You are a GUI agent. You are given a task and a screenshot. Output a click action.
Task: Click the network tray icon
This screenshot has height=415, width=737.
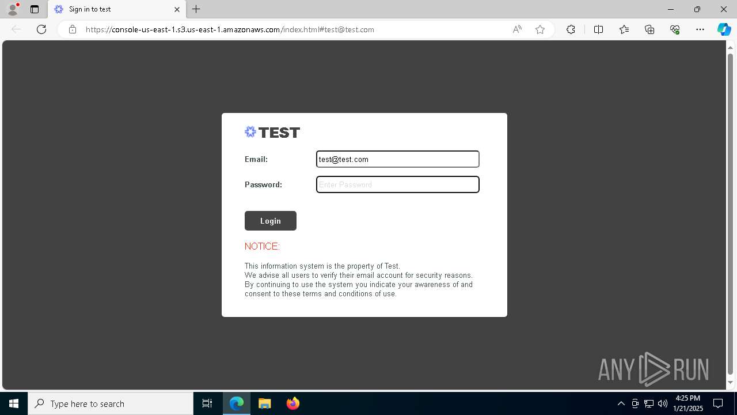(649, 403)
